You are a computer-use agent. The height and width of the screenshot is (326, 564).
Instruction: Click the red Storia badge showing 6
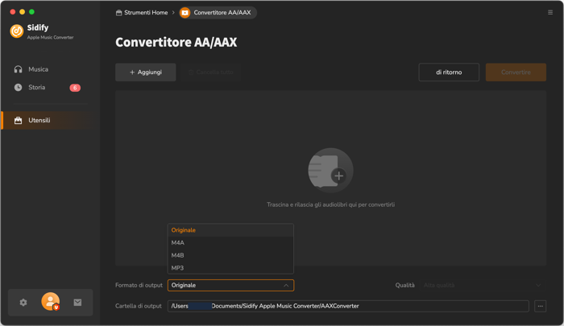[75, 88]
